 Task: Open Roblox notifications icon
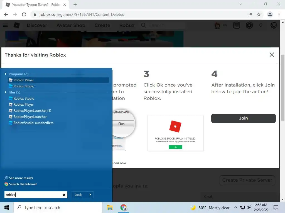(237, 25)
